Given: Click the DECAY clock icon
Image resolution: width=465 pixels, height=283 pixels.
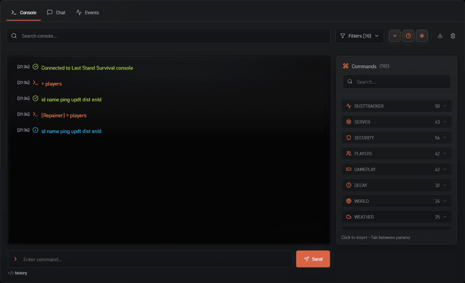Looking at the screenshot, I should [349, 185].
